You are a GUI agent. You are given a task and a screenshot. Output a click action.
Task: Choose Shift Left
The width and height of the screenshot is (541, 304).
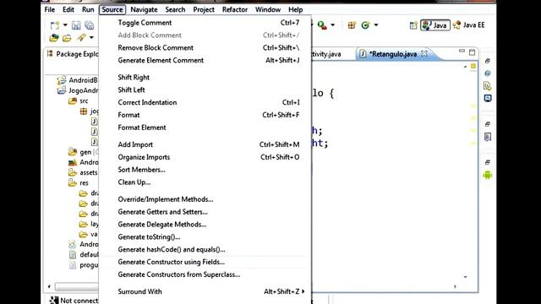(x=205, y=90)
